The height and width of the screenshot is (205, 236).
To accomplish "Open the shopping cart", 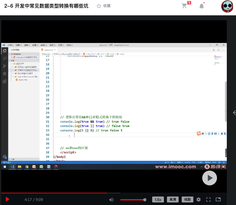I will click(185, 6).
